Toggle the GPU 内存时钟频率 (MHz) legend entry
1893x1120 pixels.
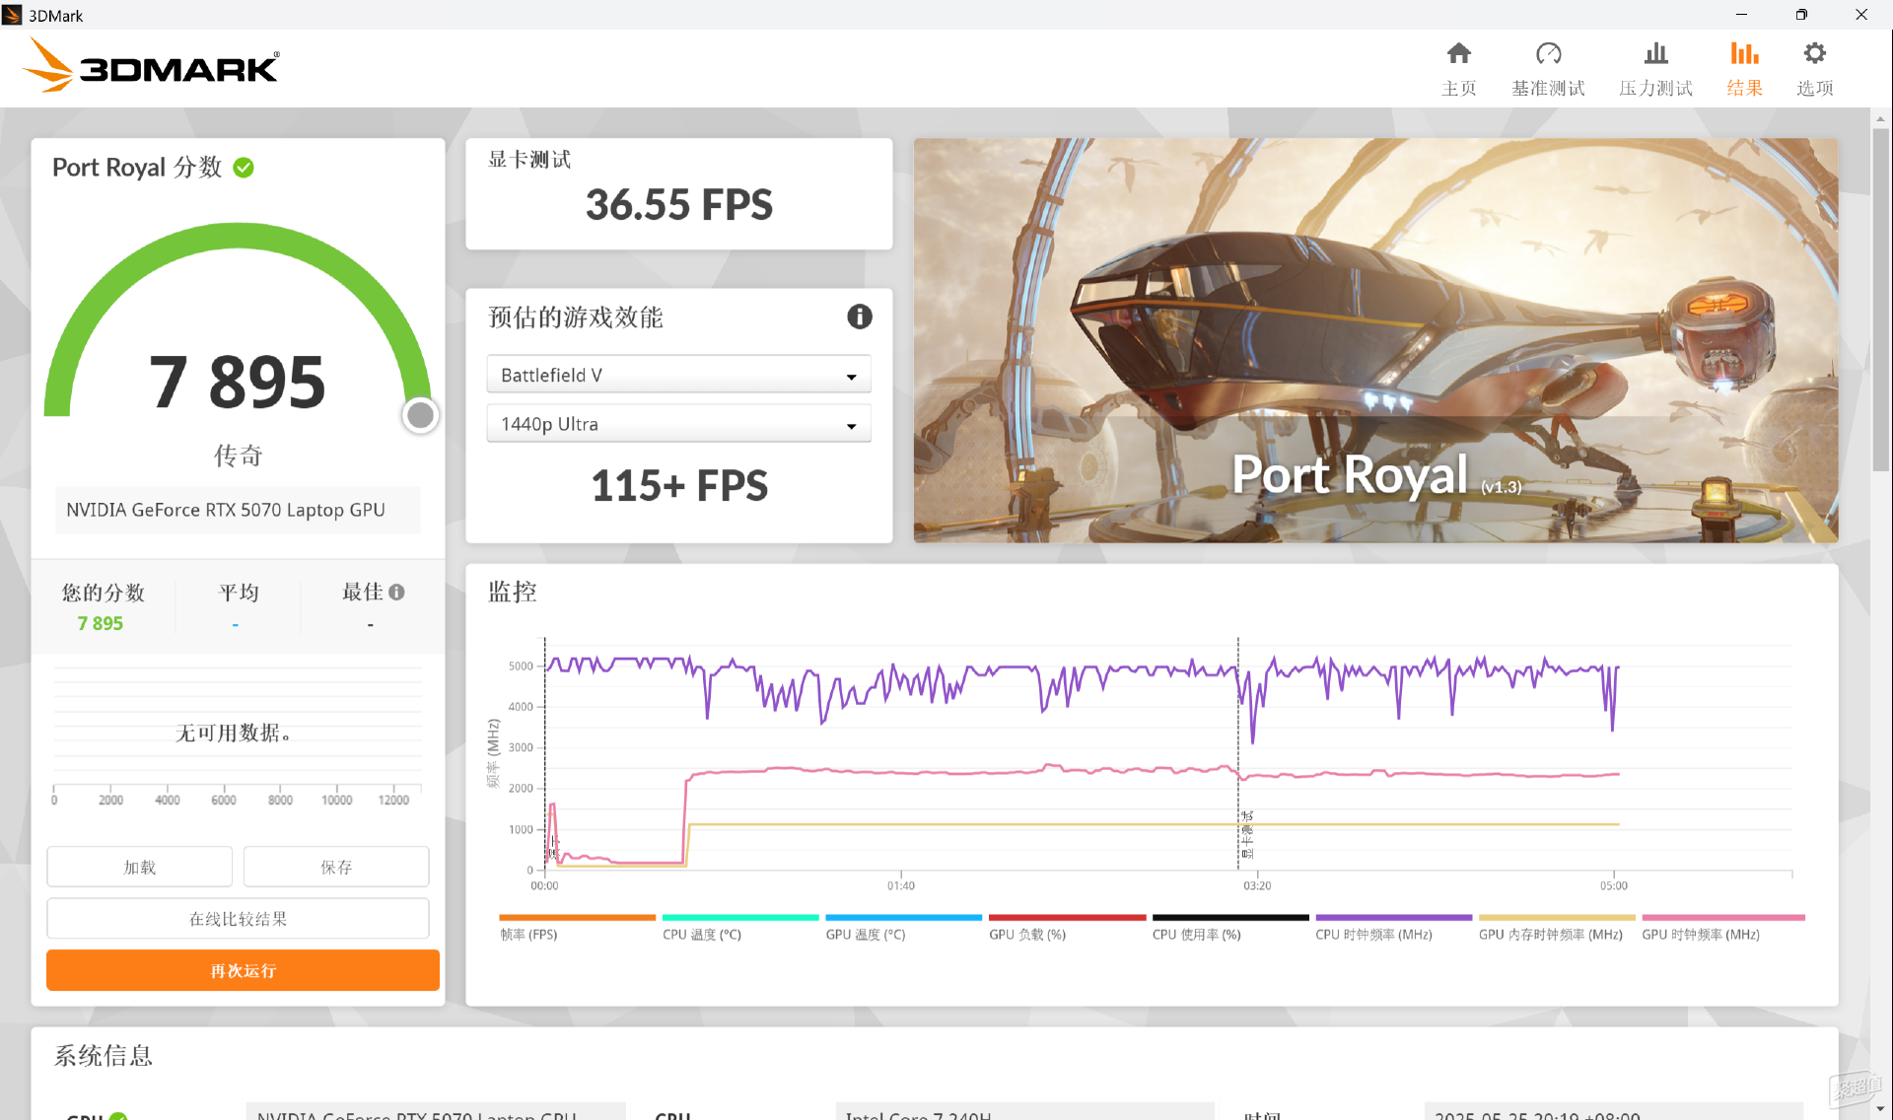[x=1557, y=927]
